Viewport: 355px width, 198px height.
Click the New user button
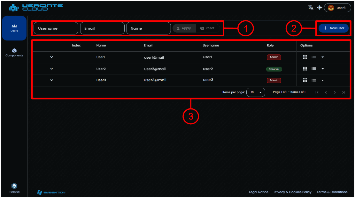coord(334,28)
